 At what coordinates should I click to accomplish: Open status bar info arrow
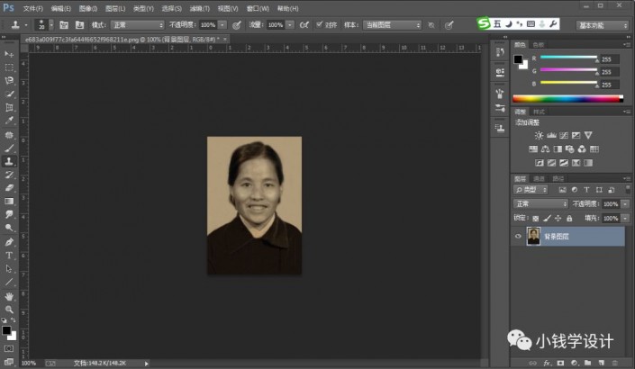click(146, 364)
